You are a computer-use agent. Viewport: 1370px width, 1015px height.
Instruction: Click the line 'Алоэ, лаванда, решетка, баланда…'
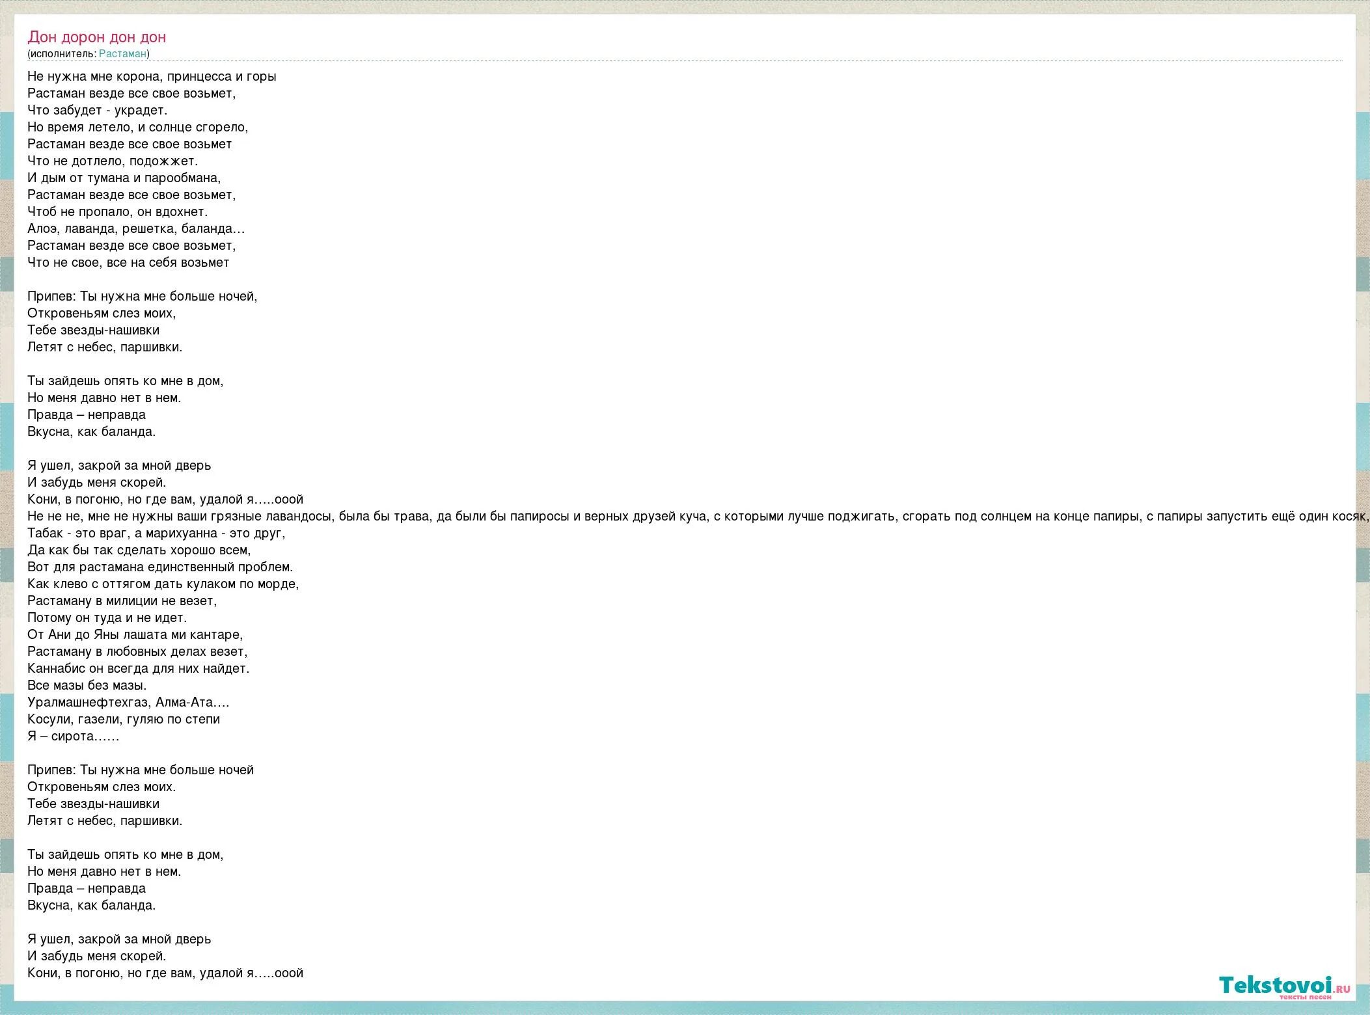pos(136,229)
